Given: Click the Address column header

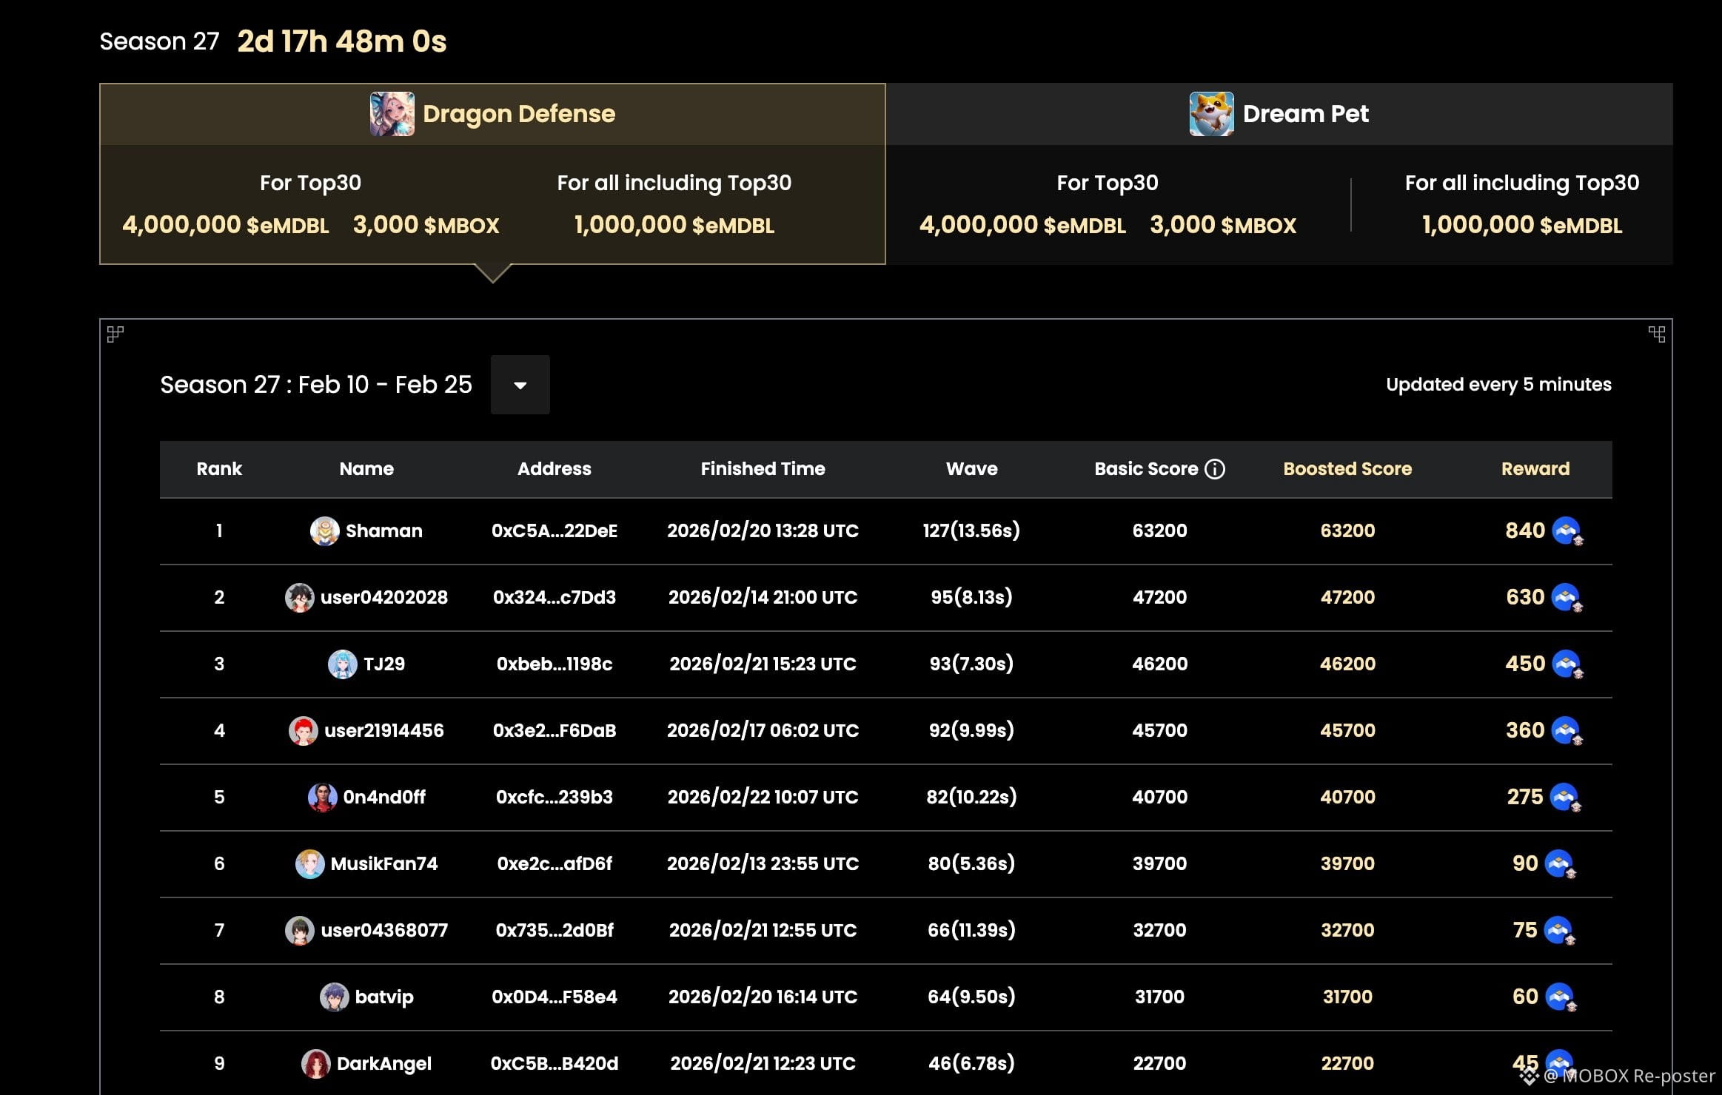Looking at the screenshot, I should 555,468.
